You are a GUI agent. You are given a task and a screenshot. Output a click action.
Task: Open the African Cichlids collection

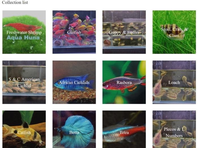(74, 82)
